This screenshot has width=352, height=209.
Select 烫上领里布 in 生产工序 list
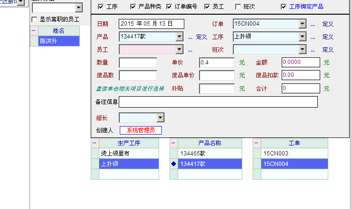(x=128, y=154)
